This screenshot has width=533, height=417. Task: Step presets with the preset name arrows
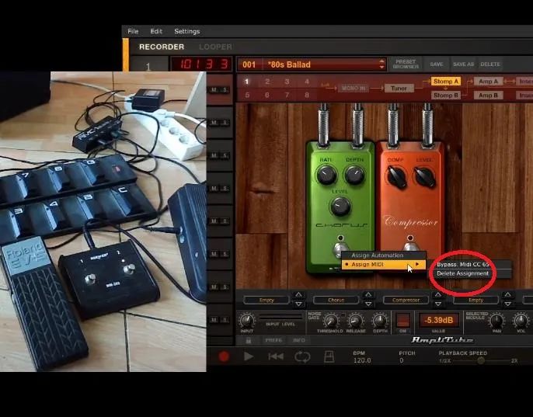381,64
